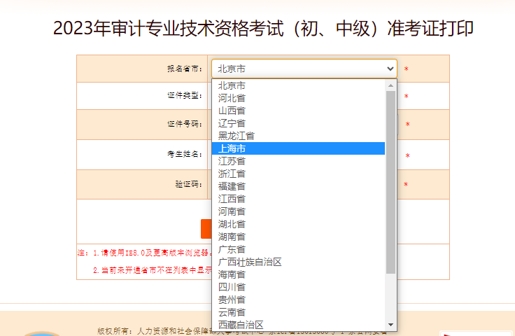515x336 pixels.
Task: Pick 山西省 in the province options
Action: pos(298,111)
